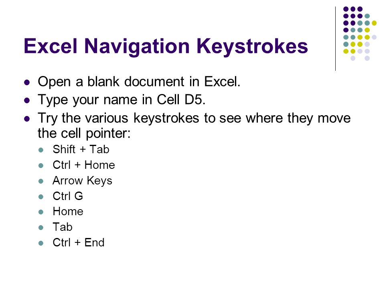Click the purple bullet beside 'Type your name'
The width and height of the screenshot is (385, 288).
pos(27,100)
